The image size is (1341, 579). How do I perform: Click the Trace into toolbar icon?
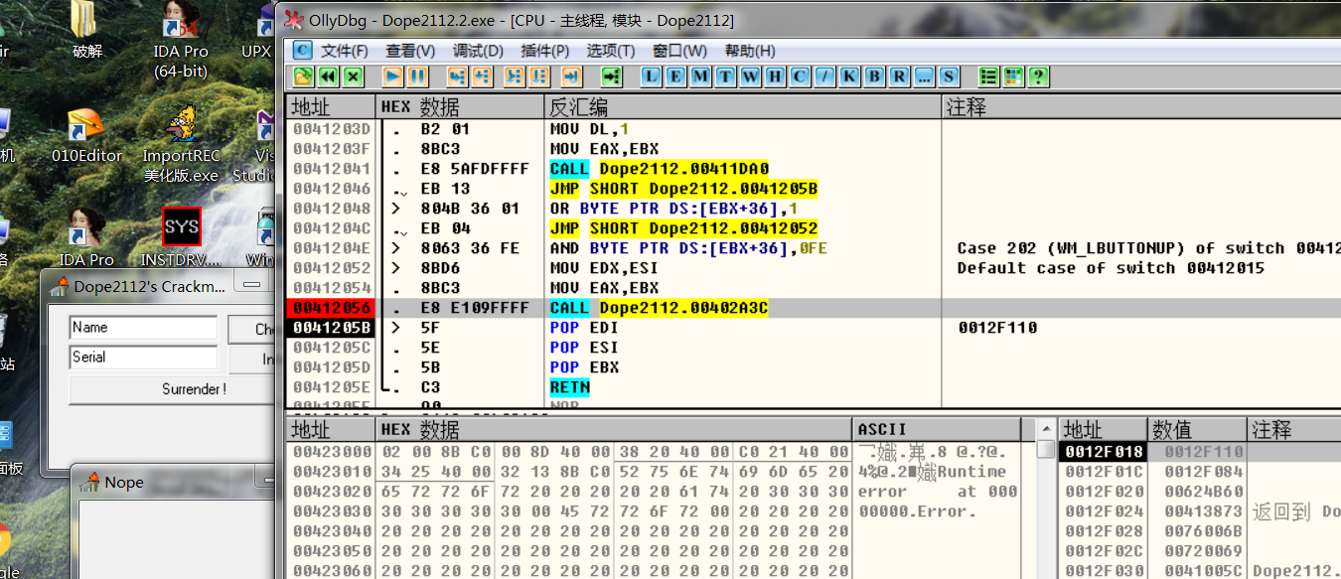pos(515,75)
